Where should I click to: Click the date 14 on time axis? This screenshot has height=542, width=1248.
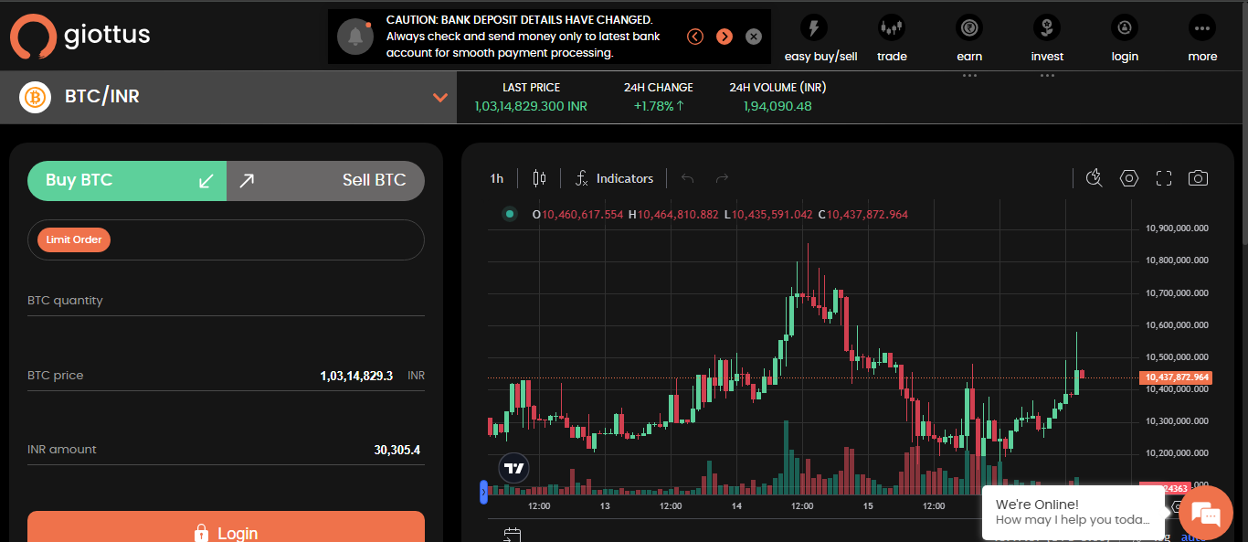click(x=736, y=505)
